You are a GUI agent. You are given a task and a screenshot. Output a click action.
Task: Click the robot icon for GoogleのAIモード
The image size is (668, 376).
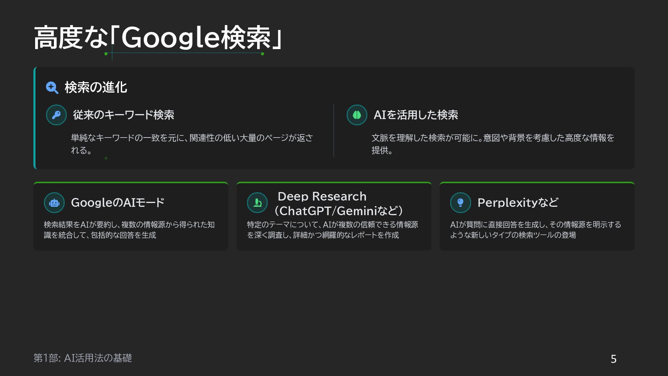tap(54, 203)
